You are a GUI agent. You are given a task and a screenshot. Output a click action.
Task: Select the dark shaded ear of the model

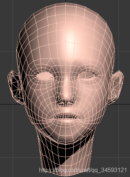pos(16,87)
